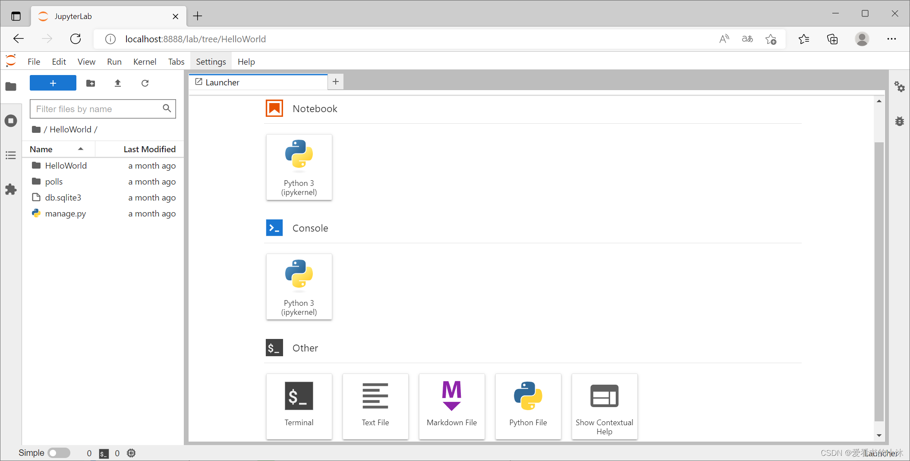Add a new launcher tab with plus
Viewport: 910px width, 461px height.
point(336,82)
